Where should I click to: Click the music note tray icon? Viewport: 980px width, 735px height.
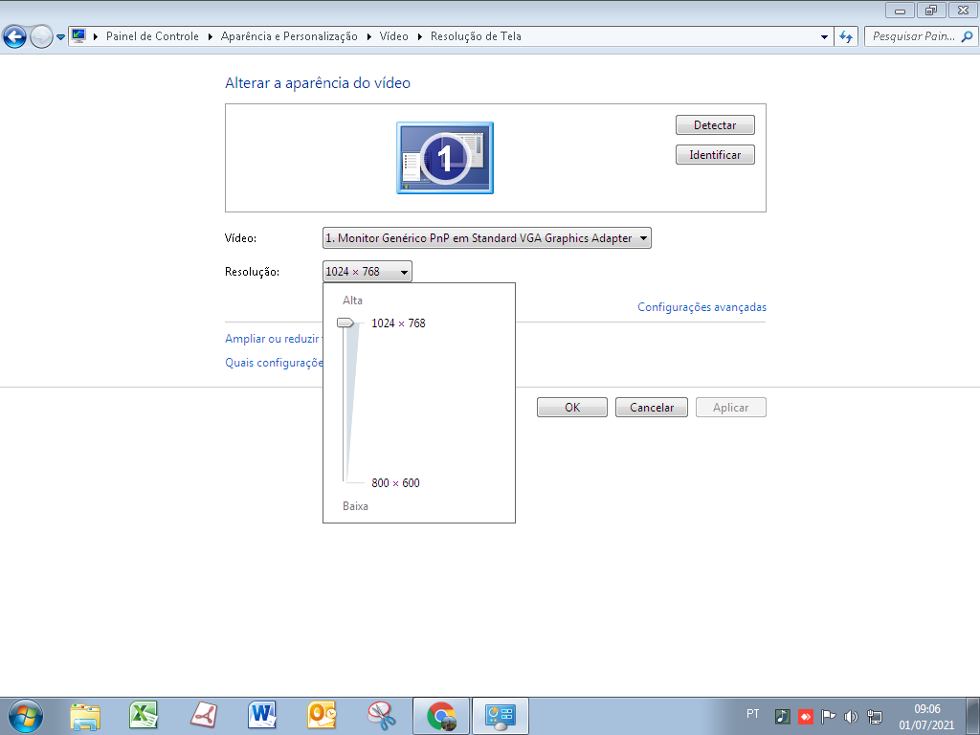(x=783, y=716)
